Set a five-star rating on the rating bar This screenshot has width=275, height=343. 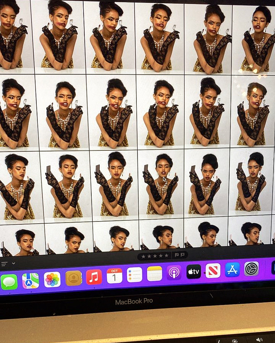[x=167, y=256]
